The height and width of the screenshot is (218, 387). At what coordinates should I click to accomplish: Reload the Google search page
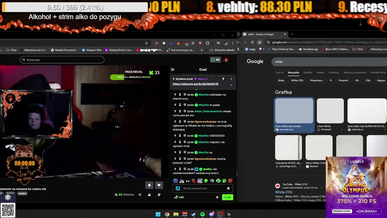point(252,42)
